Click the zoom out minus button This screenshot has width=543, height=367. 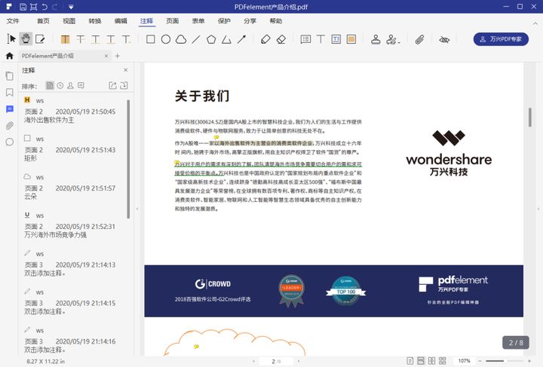480,361
